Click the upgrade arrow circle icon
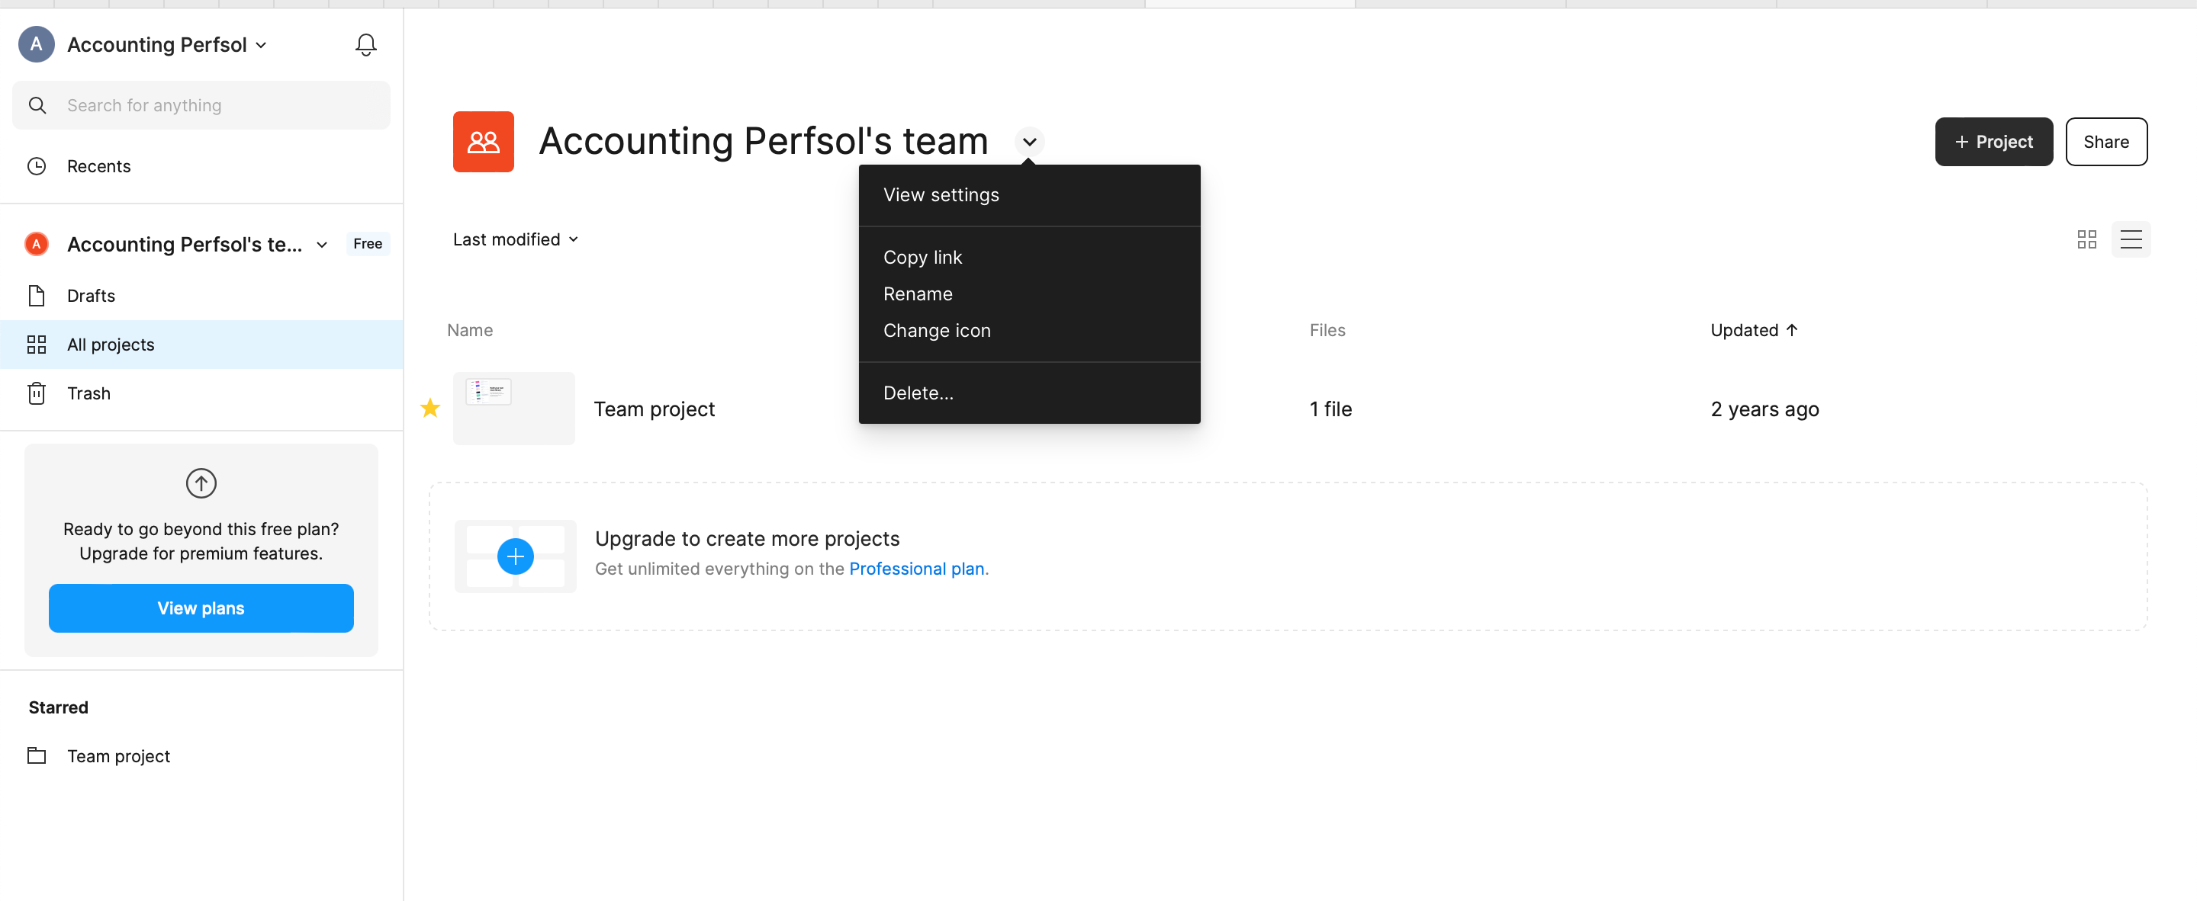The height and width of the screenshot is (901, 2197). [x=201, y=483]
